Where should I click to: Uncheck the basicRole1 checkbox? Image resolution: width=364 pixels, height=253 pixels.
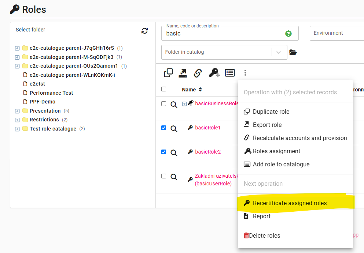coord(164,128)
